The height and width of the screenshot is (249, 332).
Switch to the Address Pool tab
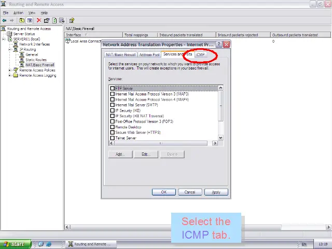149,54
